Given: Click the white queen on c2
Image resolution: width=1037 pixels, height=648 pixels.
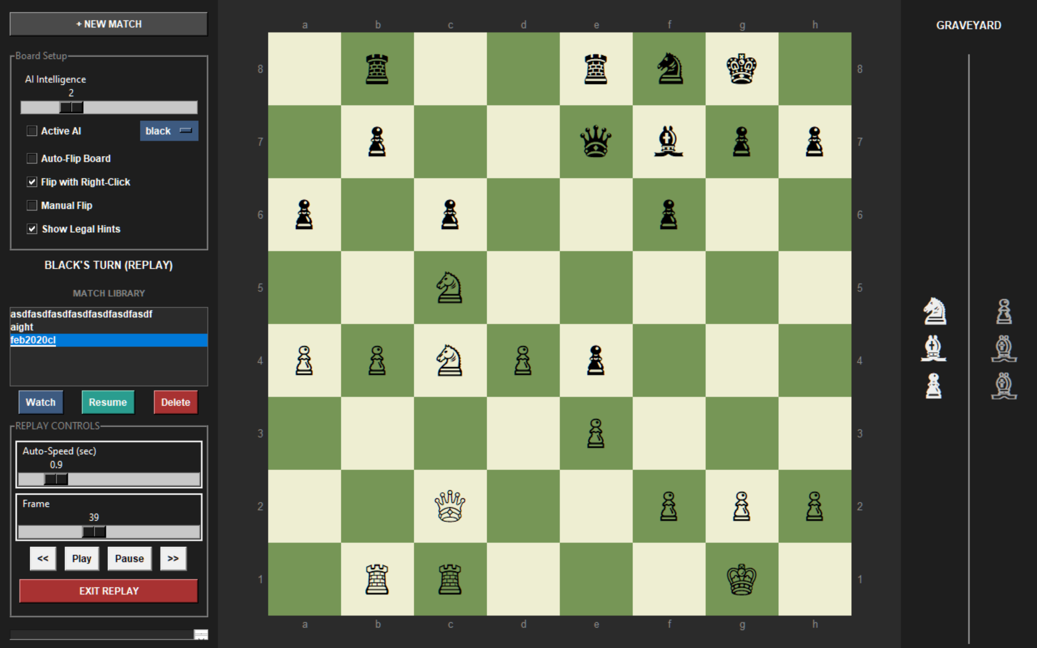Looking at the screenshot, I should pos(449,506).
